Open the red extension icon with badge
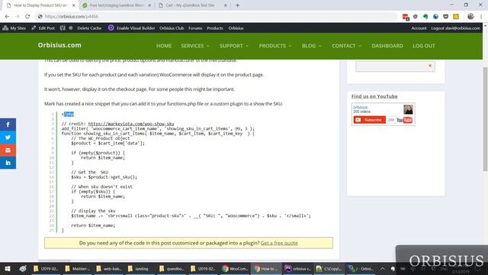This screenshot has width=488, height=275. click(x=406, y=17)
